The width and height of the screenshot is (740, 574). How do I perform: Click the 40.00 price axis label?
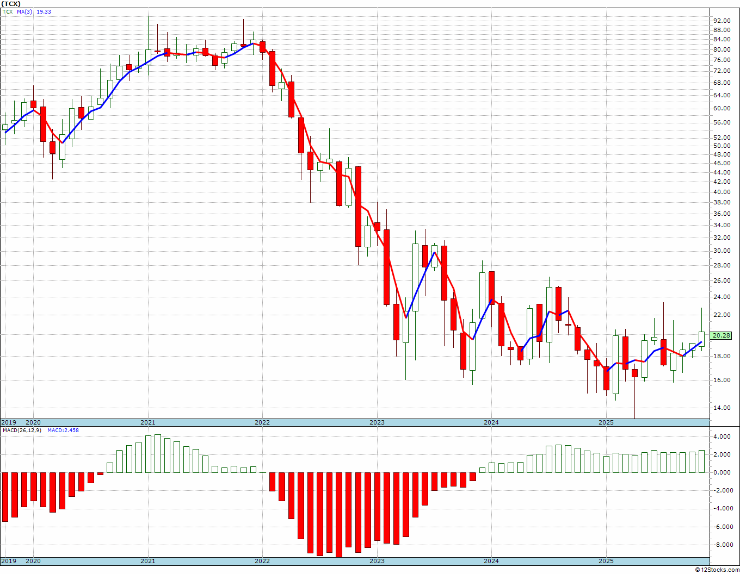click(x=721, y=192)
